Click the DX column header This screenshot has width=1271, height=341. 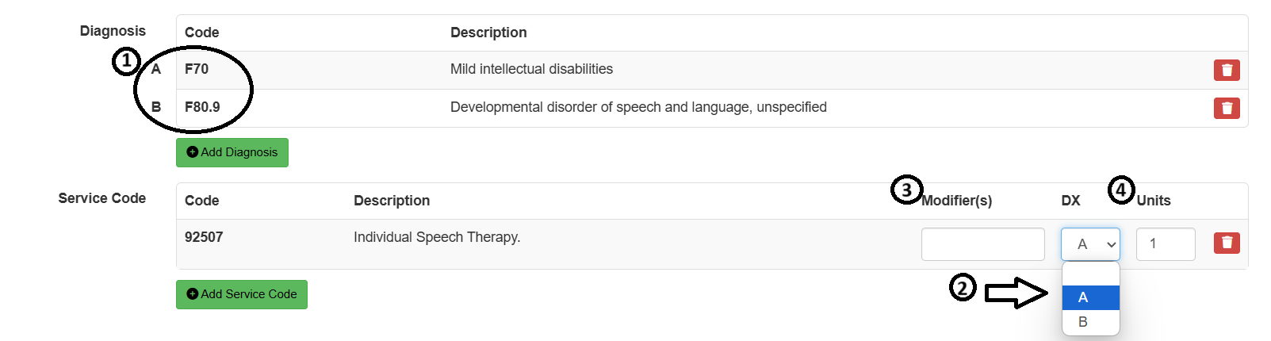point(1070,201)
